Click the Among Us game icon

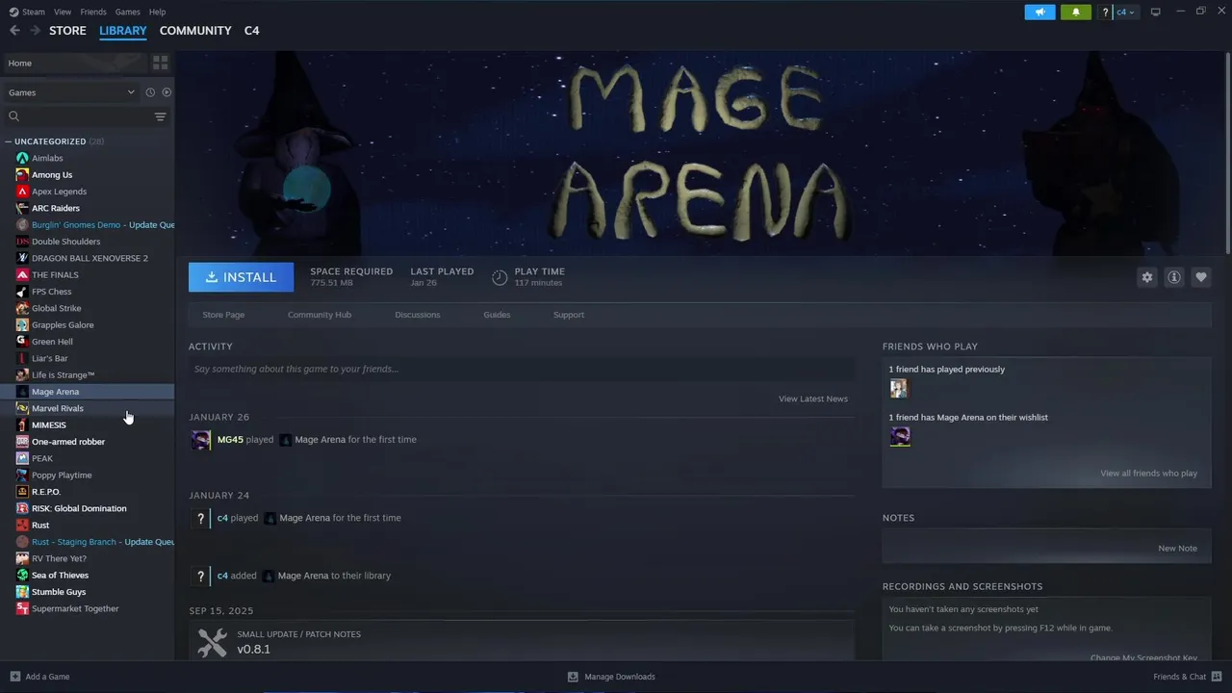[22, 175]
